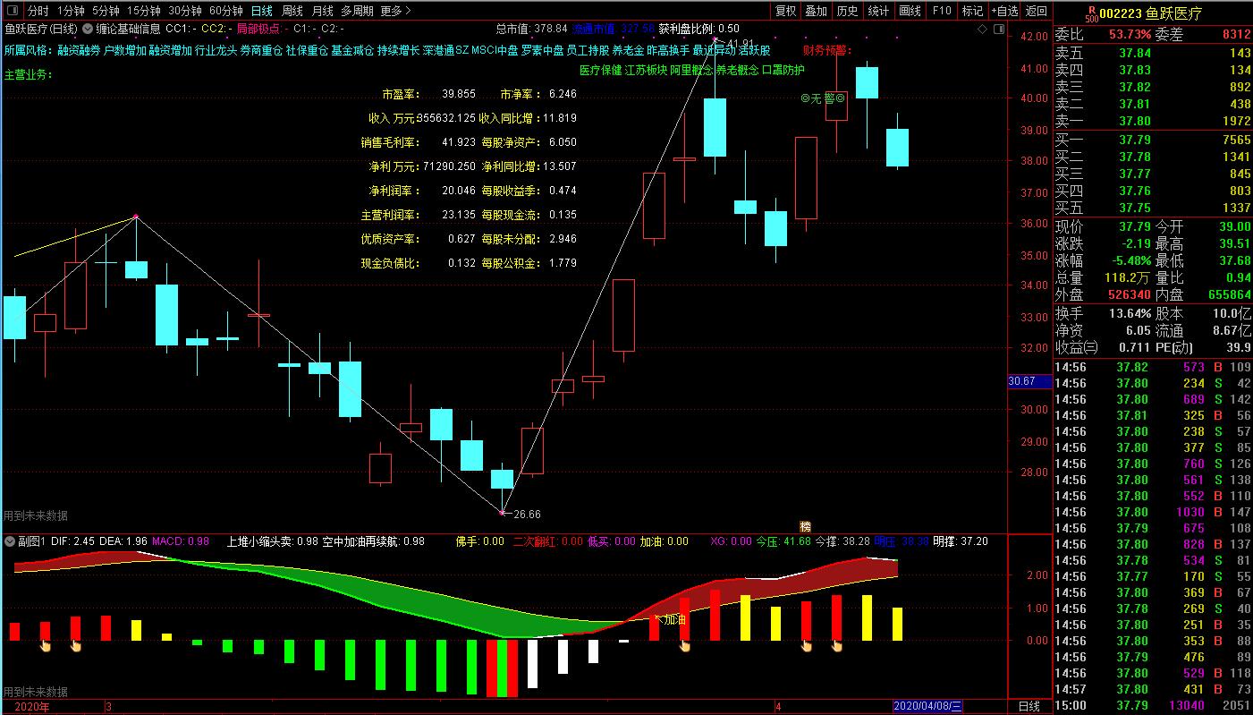Viewport: 1253px width, 715px height.
Task: Select the 60分钟 period
Action: point(226,11)
